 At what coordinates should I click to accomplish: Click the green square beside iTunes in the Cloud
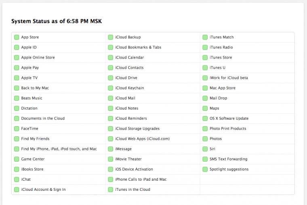point(111,190)
